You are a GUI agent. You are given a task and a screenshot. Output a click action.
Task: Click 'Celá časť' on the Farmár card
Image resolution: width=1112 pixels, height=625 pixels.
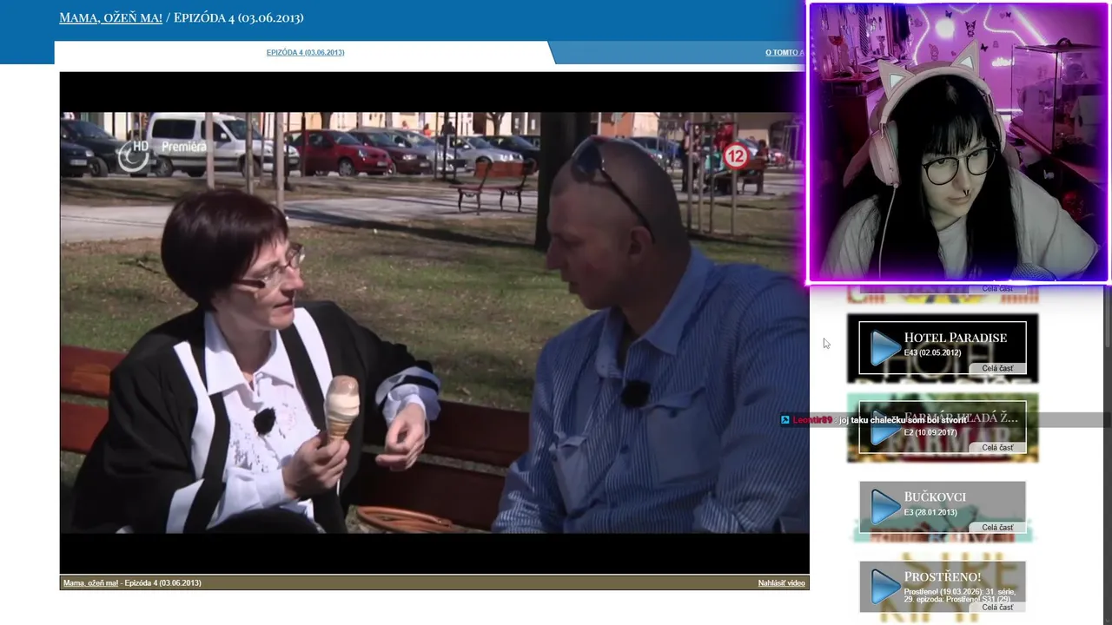[997, 447]
